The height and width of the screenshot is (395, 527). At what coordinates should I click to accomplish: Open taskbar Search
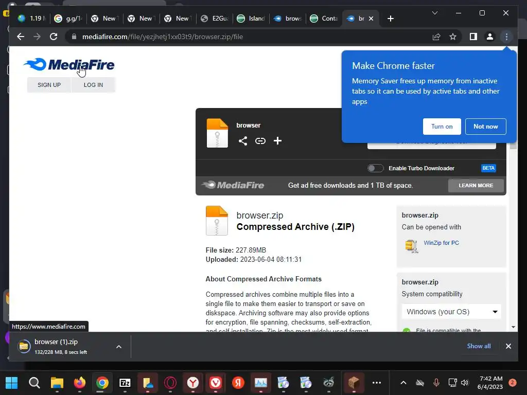pyautogui.click(x=34, y=383)
